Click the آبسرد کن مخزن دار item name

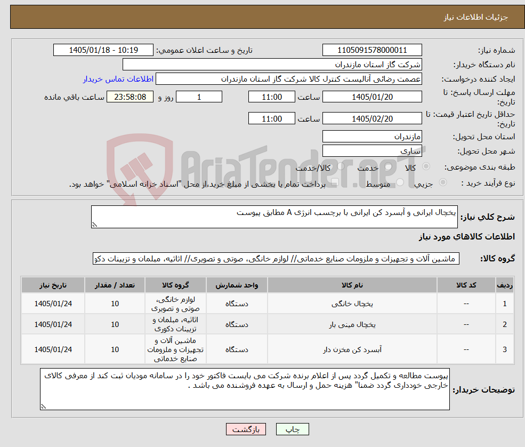(352, 349)
